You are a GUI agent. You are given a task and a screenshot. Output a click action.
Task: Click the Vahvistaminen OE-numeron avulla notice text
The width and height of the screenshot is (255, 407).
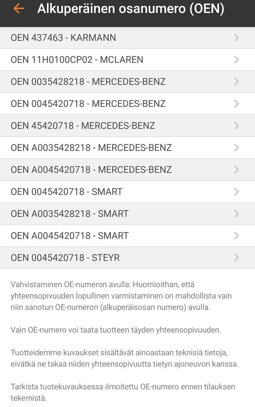pyautogui.click(x=122, y=296)
